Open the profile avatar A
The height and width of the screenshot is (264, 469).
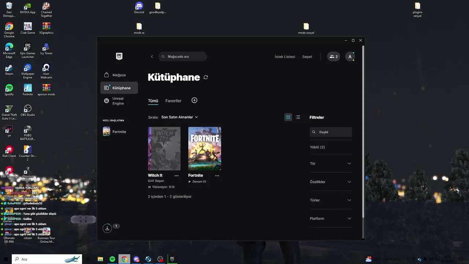click(350, 56)
